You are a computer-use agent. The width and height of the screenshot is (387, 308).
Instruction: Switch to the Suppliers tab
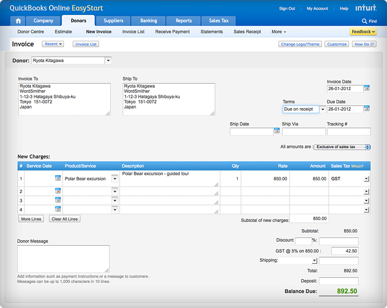pos(114,21)
